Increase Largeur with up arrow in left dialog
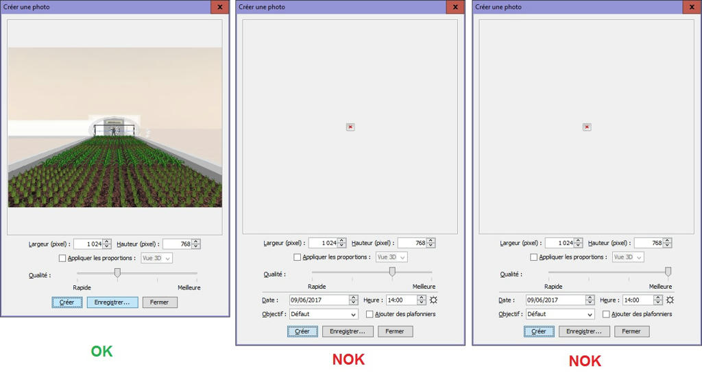Viewport: 702px width, 377px height. tap(106, 242)
